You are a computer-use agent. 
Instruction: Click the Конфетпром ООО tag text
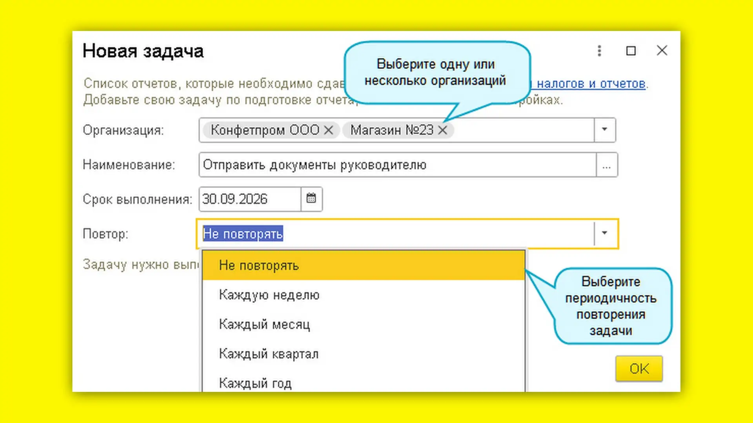265,130
